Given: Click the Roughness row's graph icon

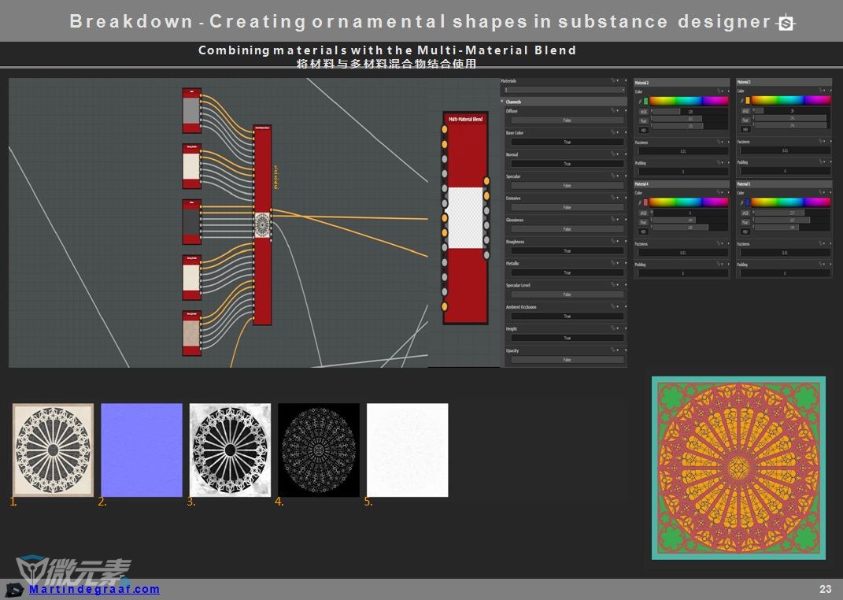Looking at the screenshot, I should tap(613, 242).
